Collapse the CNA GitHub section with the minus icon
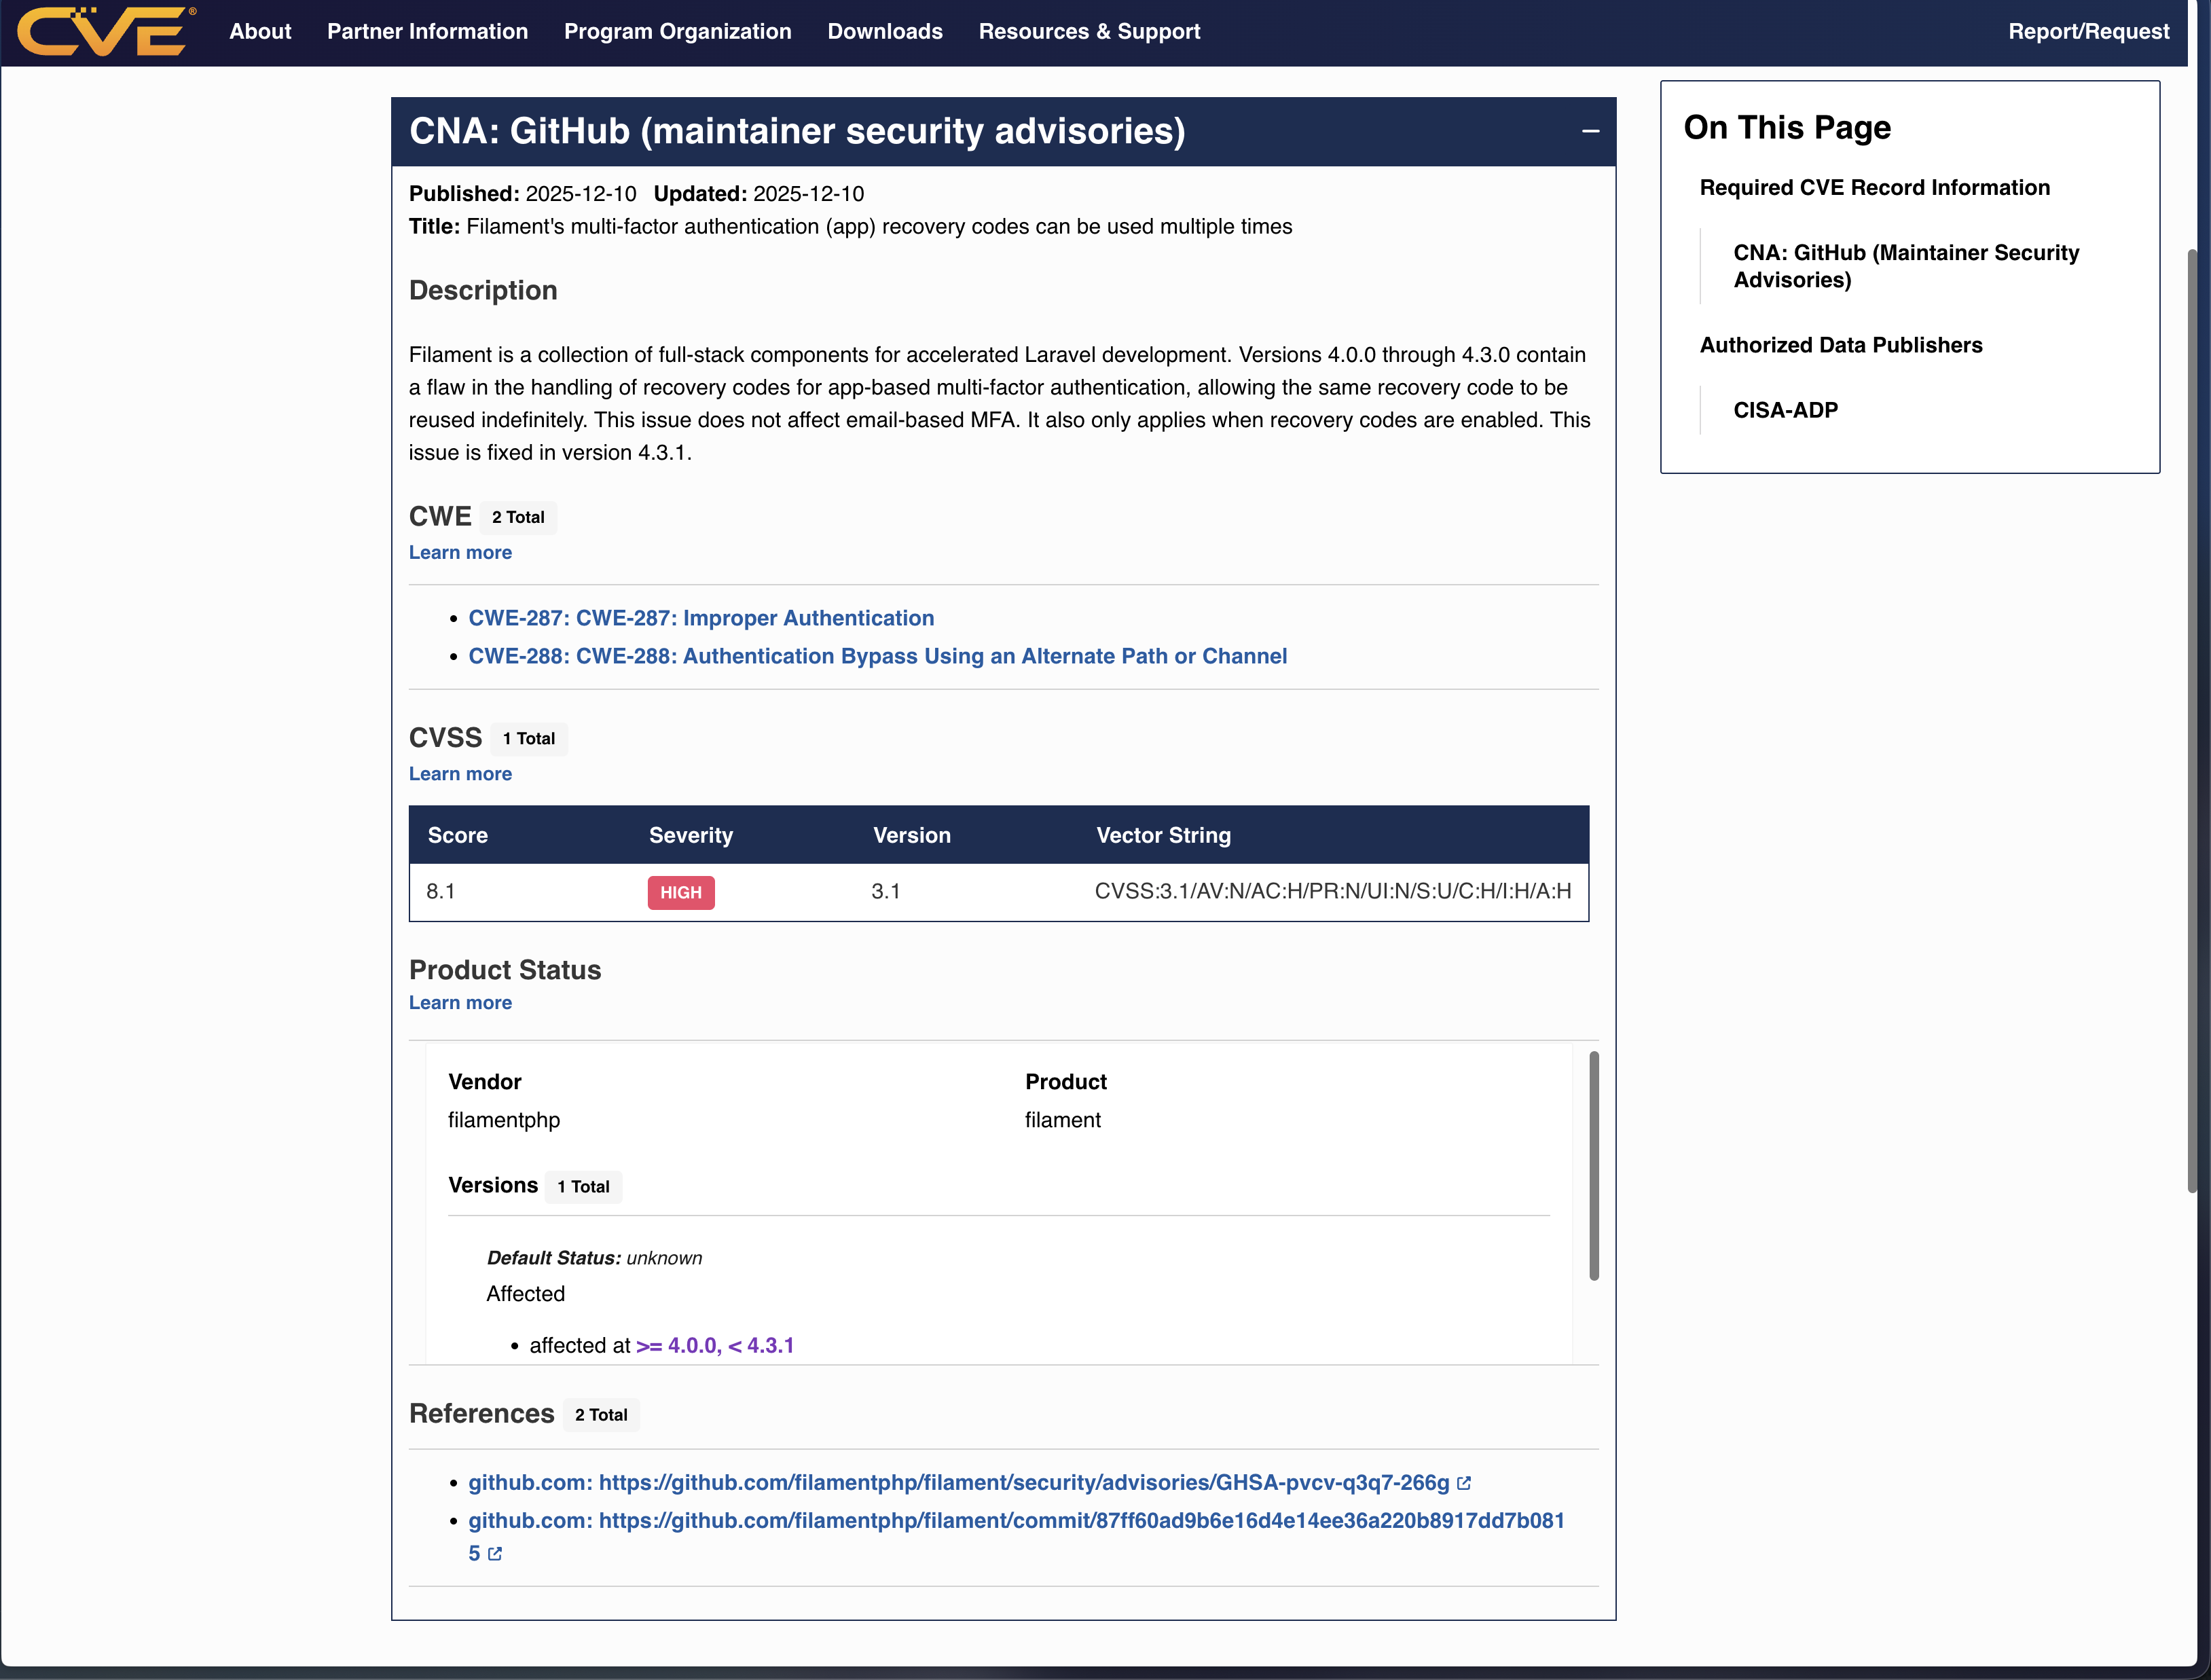 pyautogui.click(x=1590, y=131)
